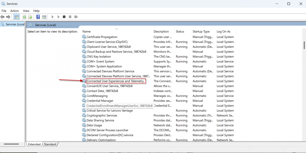
Task: Sort by the Startup Type column header
Action: point(201,32)
